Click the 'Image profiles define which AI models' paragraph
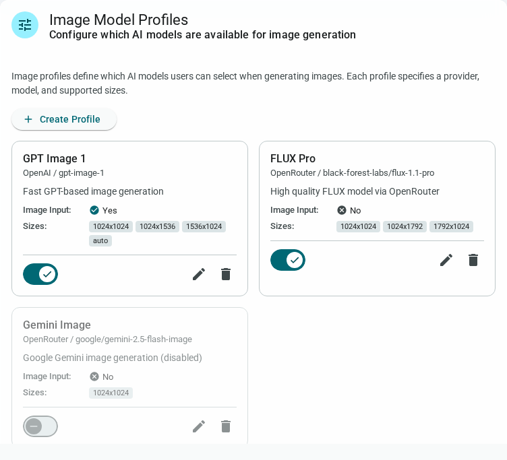Viewport: 507px width, 460px height. (x=245, y=84)
